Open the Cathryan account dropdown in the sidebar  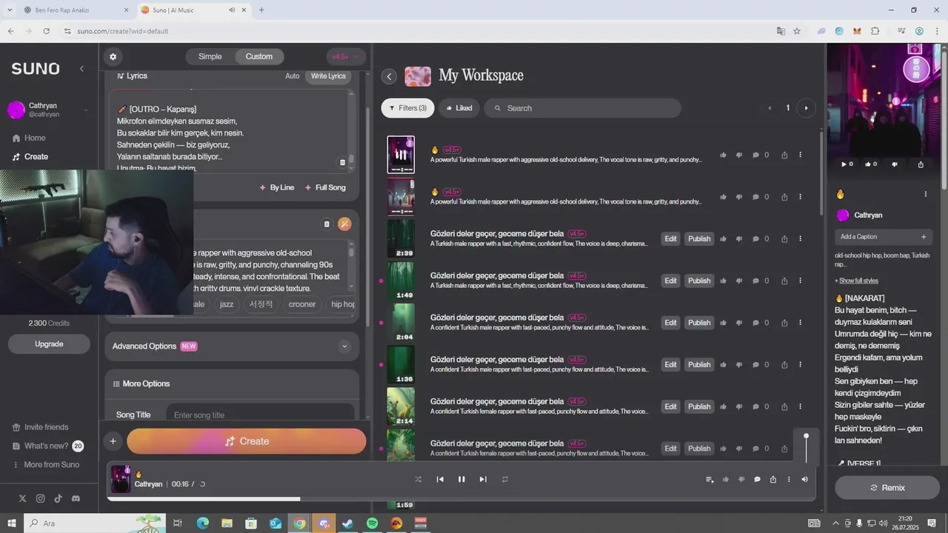point(48,110)
